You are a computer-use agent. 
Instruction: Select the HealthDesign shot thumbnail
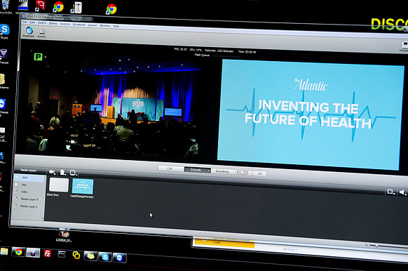[83, 186]
